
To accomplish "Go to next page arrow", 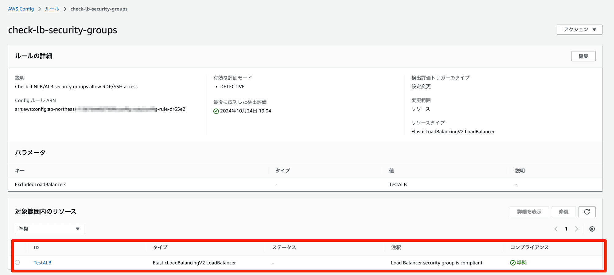I will (x=577, y=229).
